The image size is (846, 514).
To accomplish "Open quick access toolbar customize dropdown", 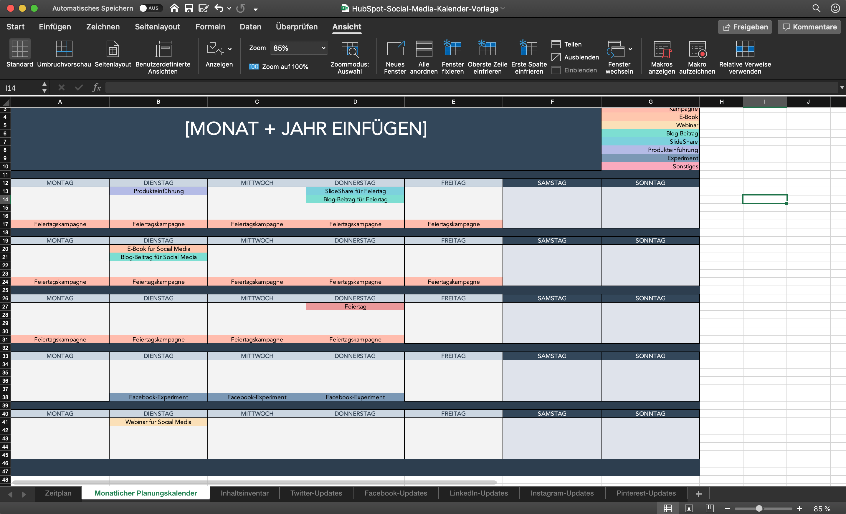I will [255, 9].
